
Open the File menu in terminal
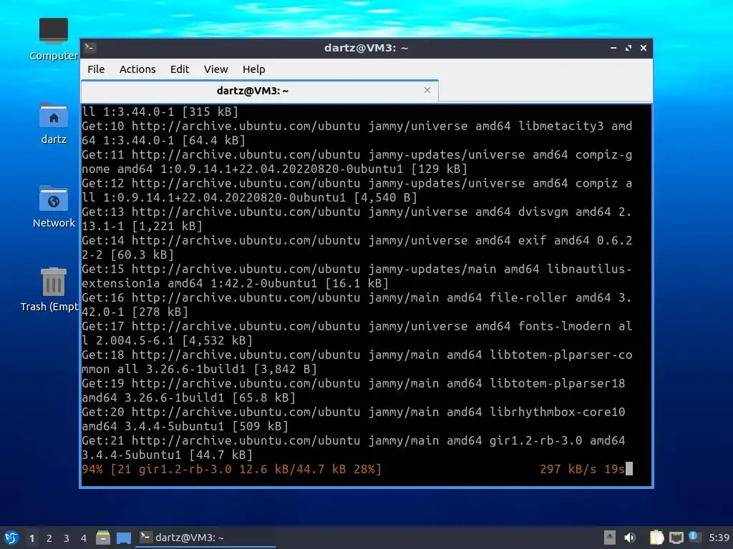tap(96, 69)
